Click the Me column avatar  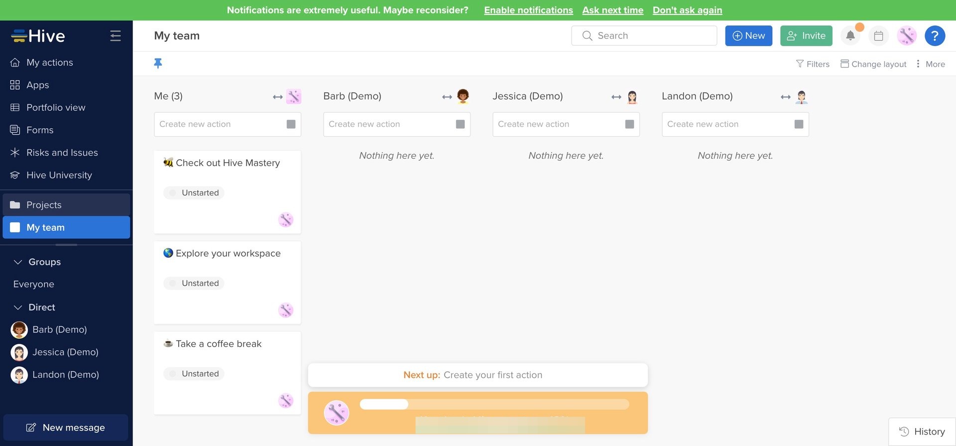294,96
